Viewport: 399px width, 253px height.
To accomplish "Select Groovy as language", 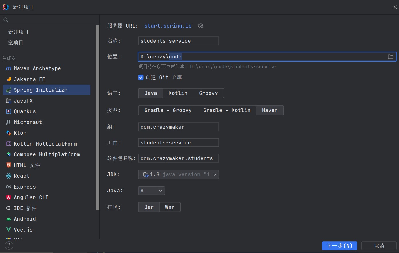I will coord(208,93).
